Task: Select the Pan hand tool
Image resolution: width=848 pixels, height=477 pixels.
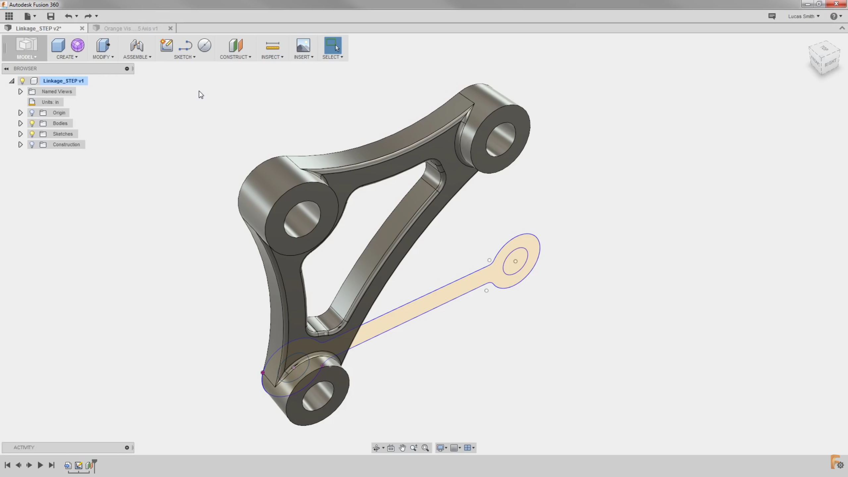Action: [x=402, y=448]
